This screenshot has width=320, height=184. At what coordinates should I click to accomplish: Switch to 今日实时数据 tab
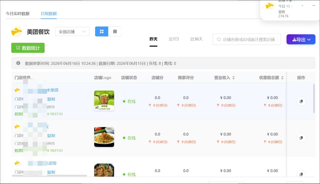coord(18,14)
